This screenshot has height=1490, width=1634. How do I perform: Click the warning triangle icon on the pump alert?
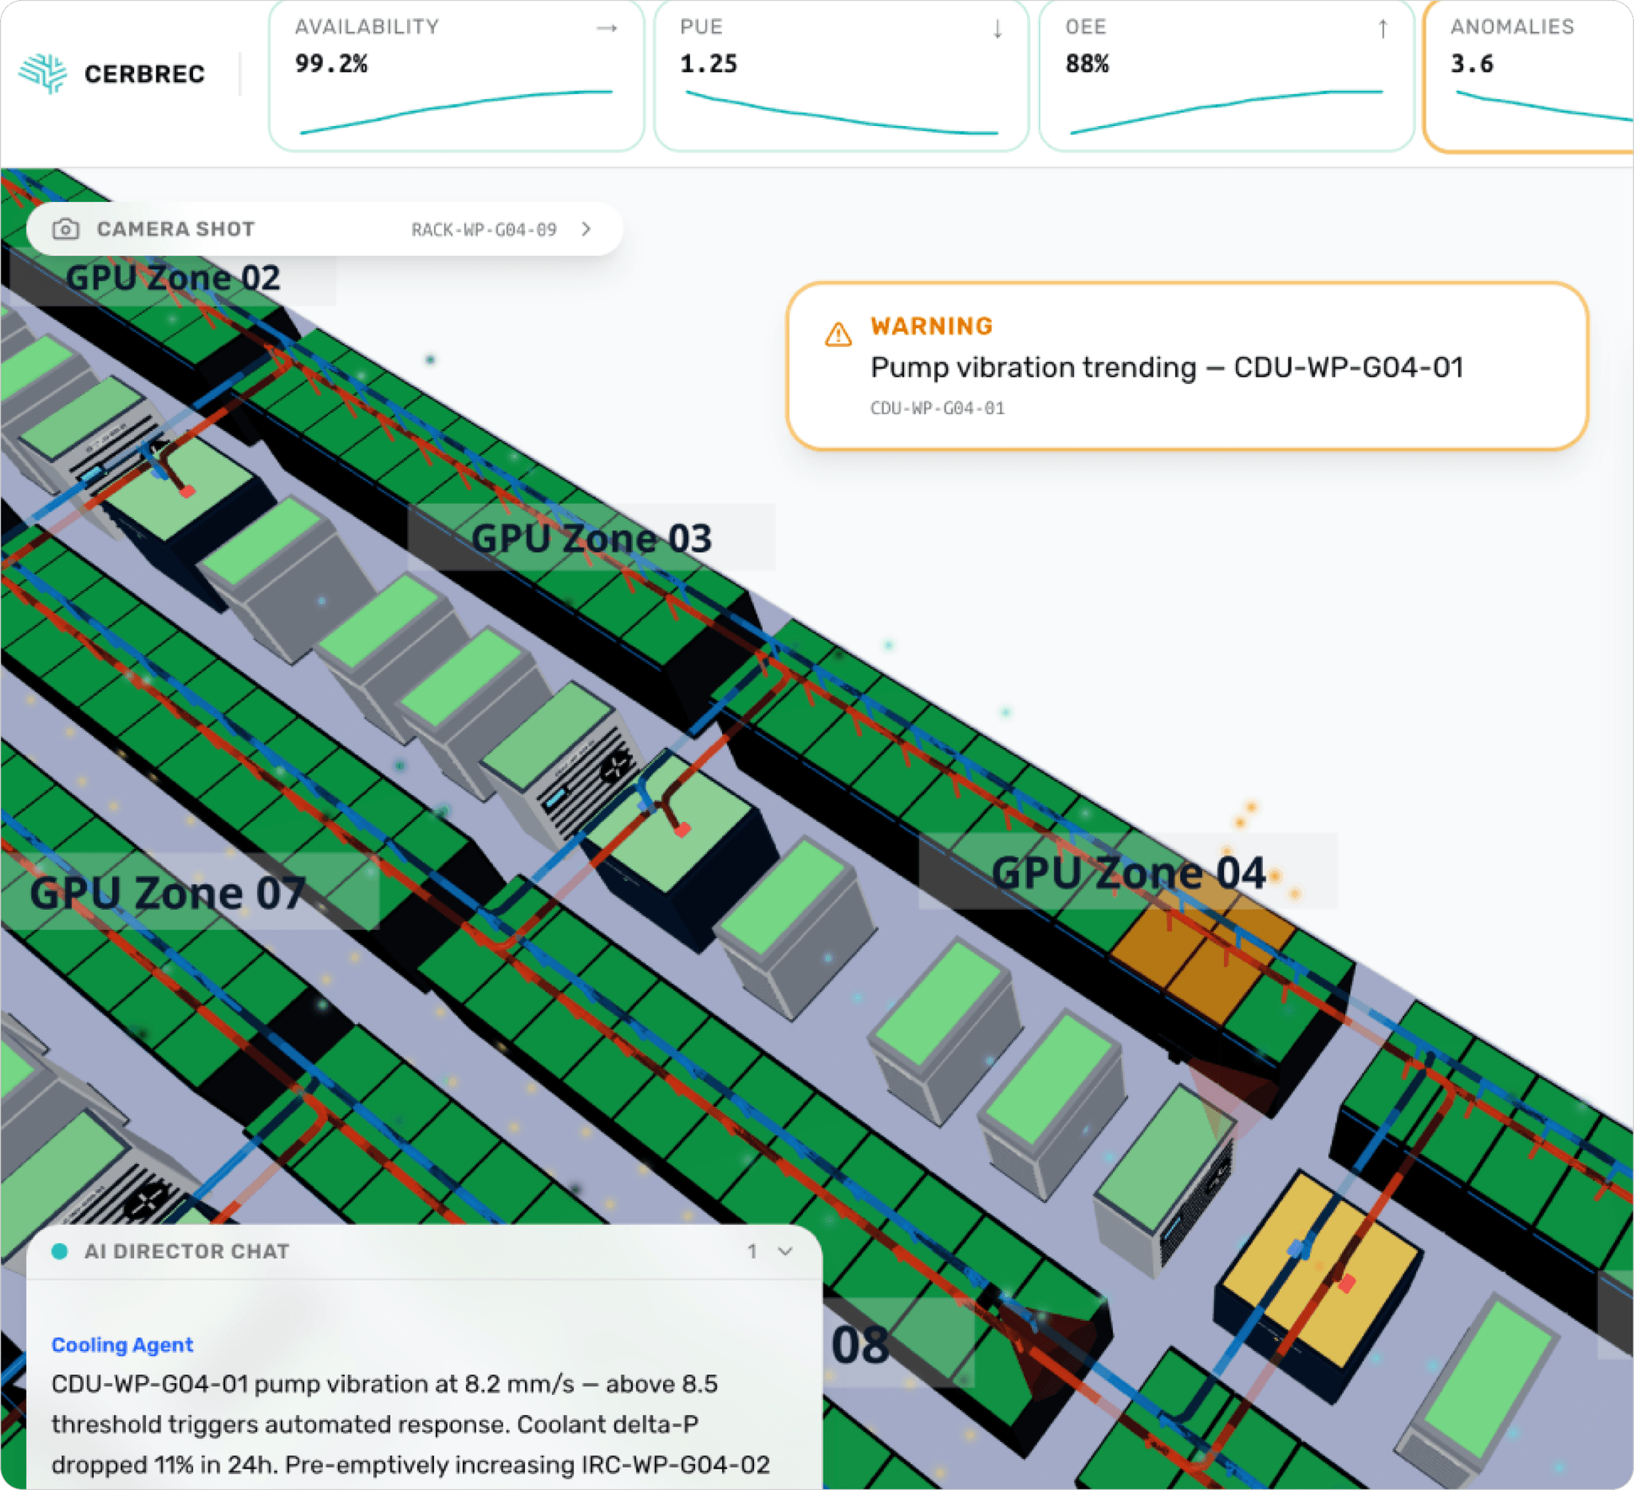(839, 334)
